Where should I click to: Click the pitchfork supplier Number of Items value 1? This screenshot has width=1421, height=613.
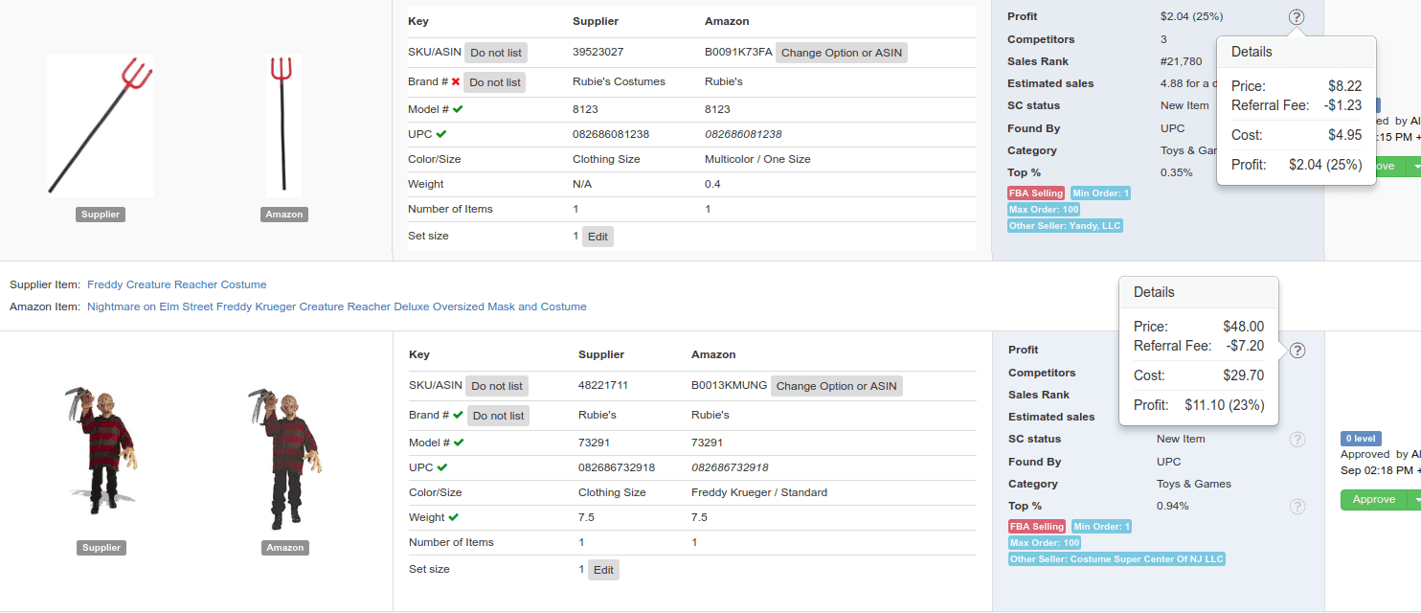point(575,209)
